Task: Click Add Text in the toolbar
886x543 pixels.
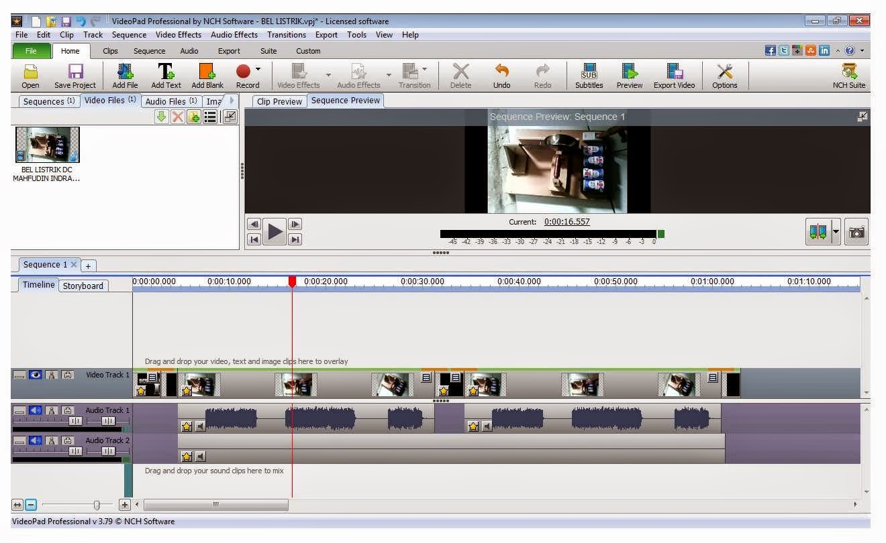Action: (166, 76)
